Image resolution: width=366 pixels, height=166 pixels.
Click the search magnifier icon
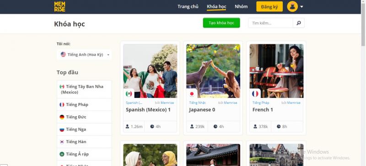pos(299,23)
